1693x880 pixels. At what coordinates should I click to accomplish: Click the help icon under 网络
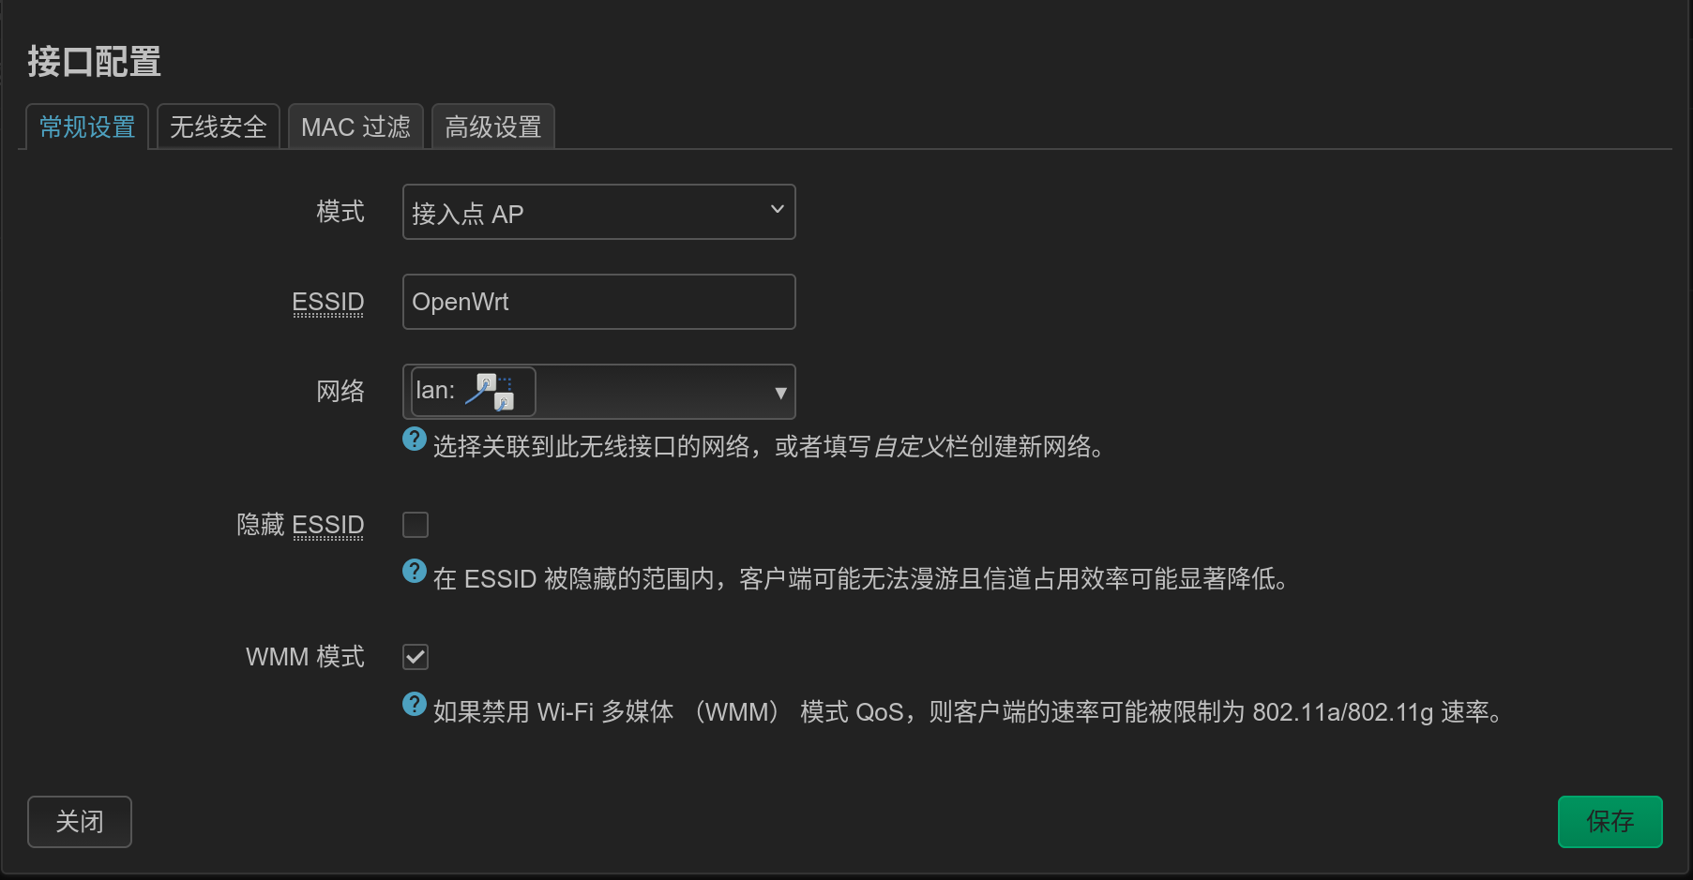coord(414,439)
